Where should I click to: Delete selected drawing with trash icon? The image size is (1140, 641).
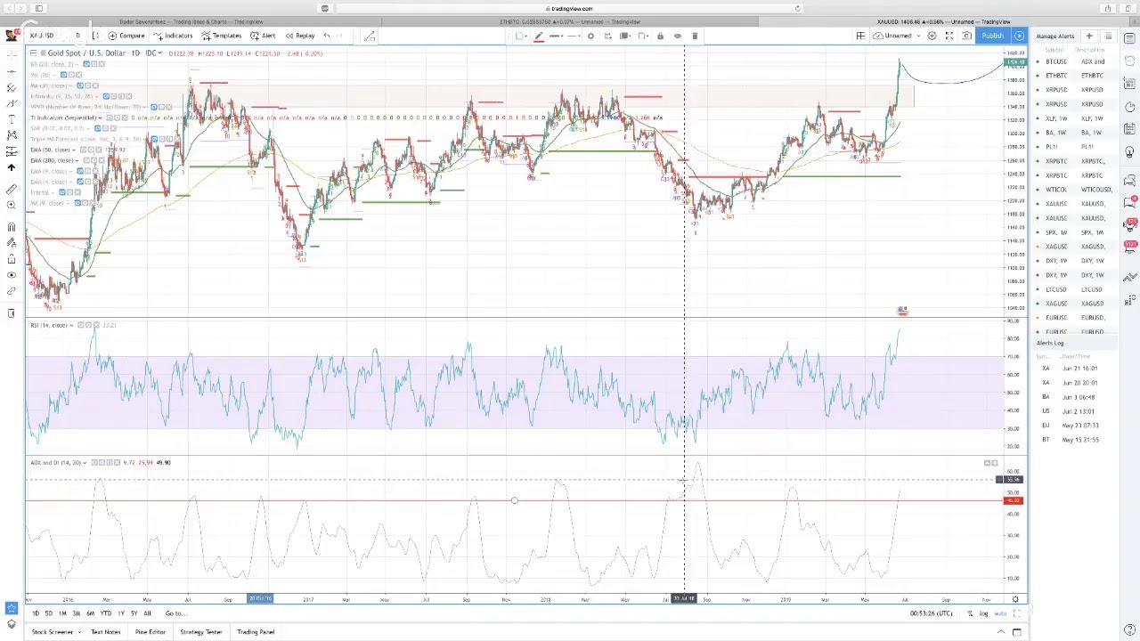tap(695, 36)
